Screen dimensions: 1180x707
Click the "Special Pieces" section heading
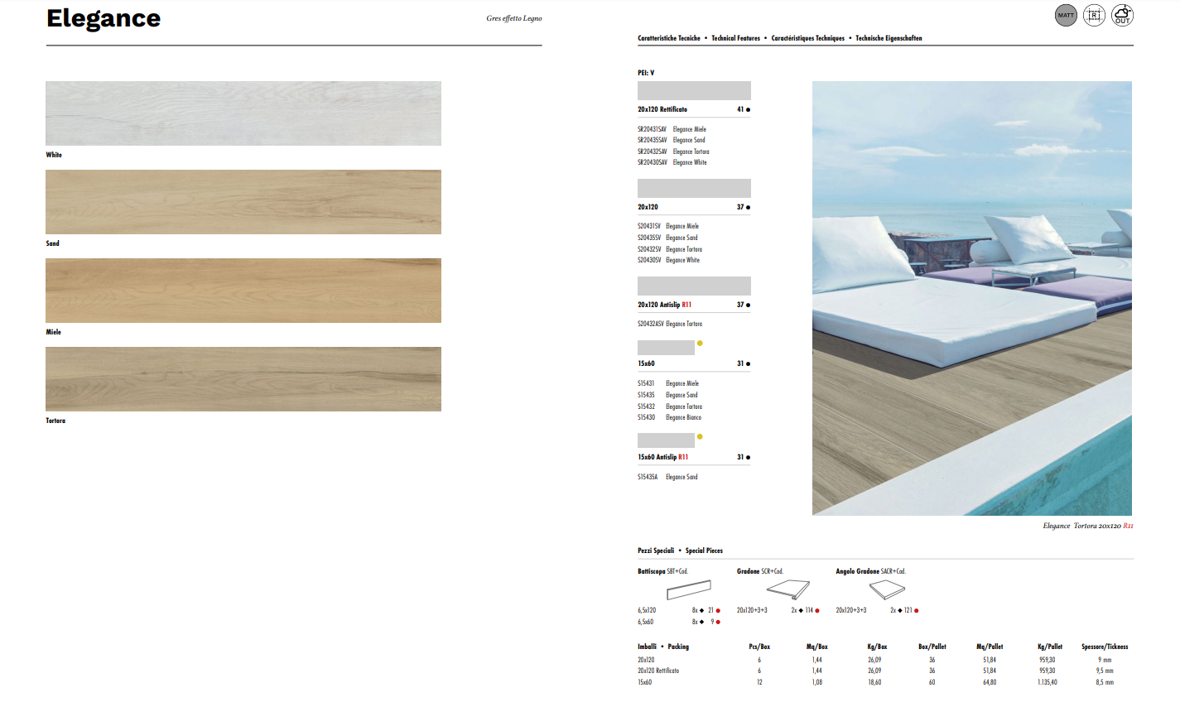coord(704,551)
